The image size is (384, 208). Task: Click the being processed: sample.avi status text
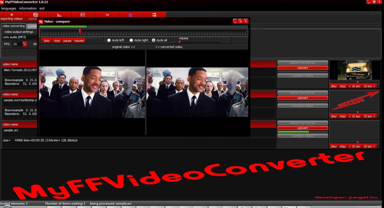tap(111, 203)
